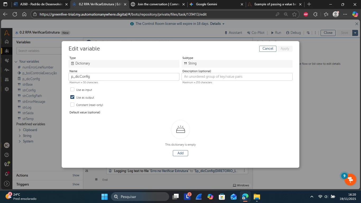This screenshot has height=203, width=361.
Task: Select the strConfigPath variable
Action: (x=32, y=96)
